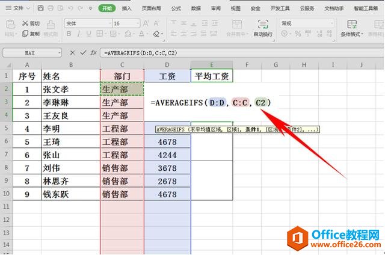This screenshot has width=385, height=255.
Task: Open the 审阅 tab
Action: pos(216,8)
